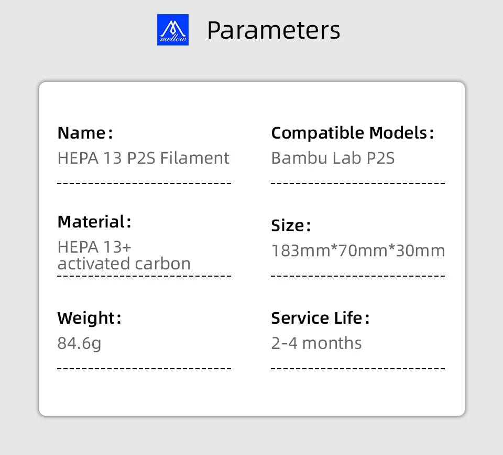Click the dashed line under 84.6g
Screen dimensions: 503x455
click(x=144, y=369)
